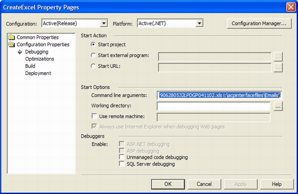Open the Optimizations page

(x=40, y=59)
